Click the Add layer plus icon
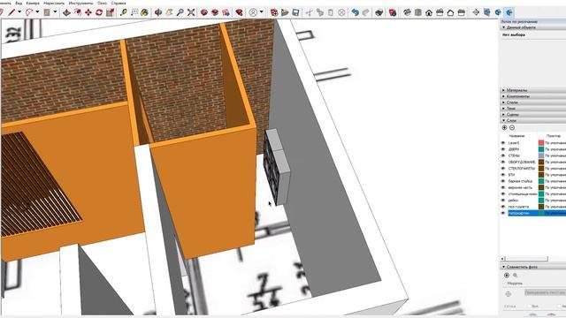Image resolution: width=566 pixels, height=318 pixels. [x=505, y=127]
